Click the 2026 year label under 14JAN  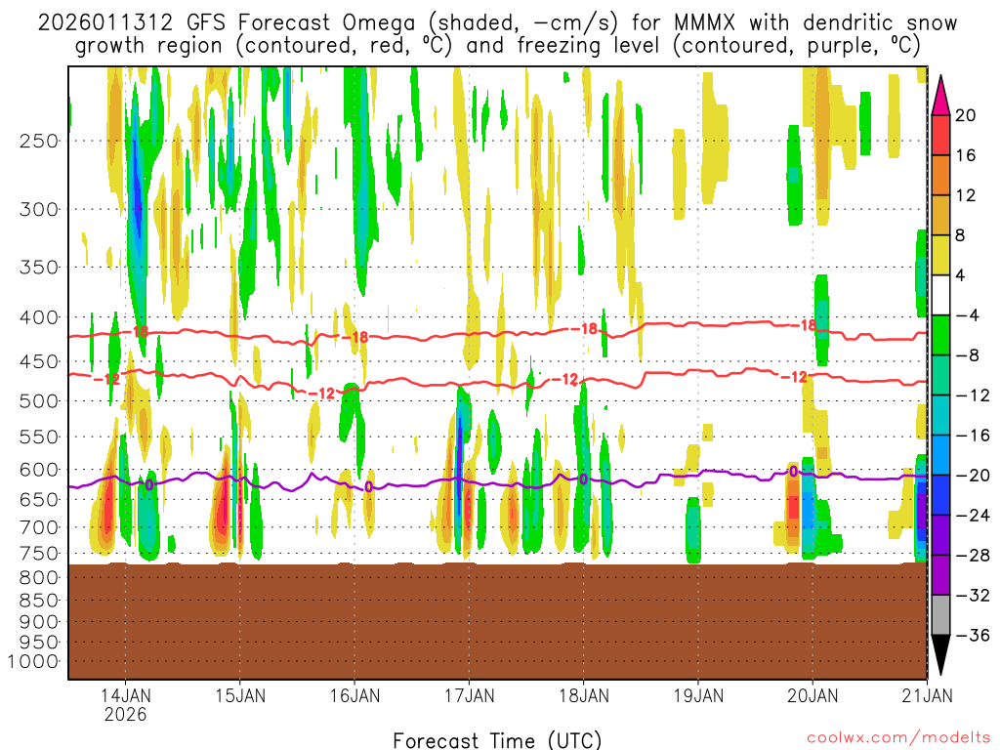coord(125,715)
